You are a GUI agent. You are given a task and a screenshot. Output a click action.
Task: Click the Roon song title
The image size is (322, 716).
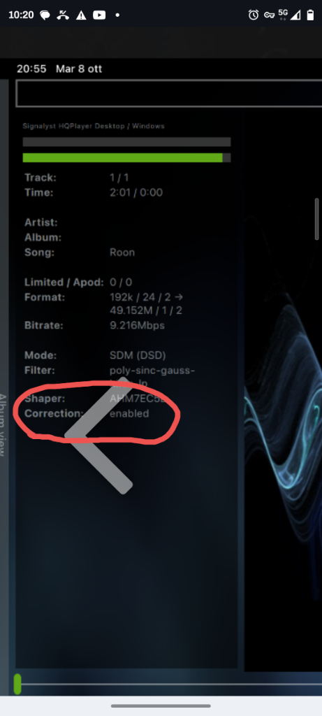122,252
